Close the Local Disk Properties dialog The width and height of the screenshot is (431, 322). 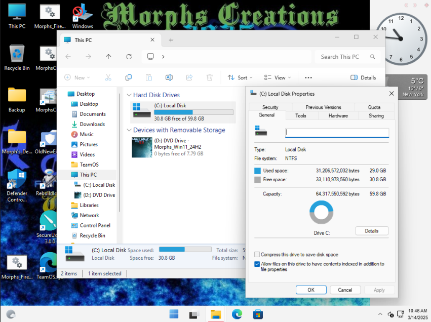click(391, 94)
